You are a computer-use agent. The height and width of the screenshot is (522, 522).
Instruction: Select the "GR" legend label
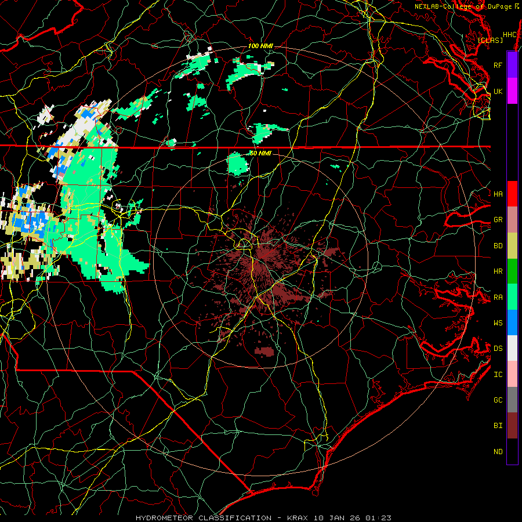[x=498, y=220]
